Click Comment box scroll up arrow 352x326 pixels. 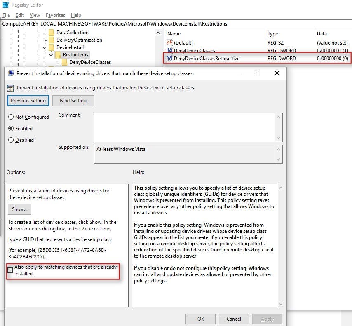(278, 117)
